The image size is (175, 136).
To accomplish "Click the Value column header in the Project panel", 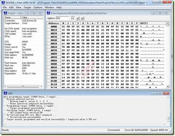I will pyautogui.click(x=32, y=17).
